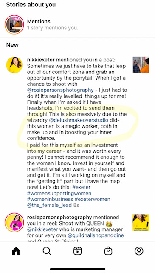Tap the #womeninbusiness hashtag
The image size is (155, 273).
pyautogui.click(x=50, y=199)
